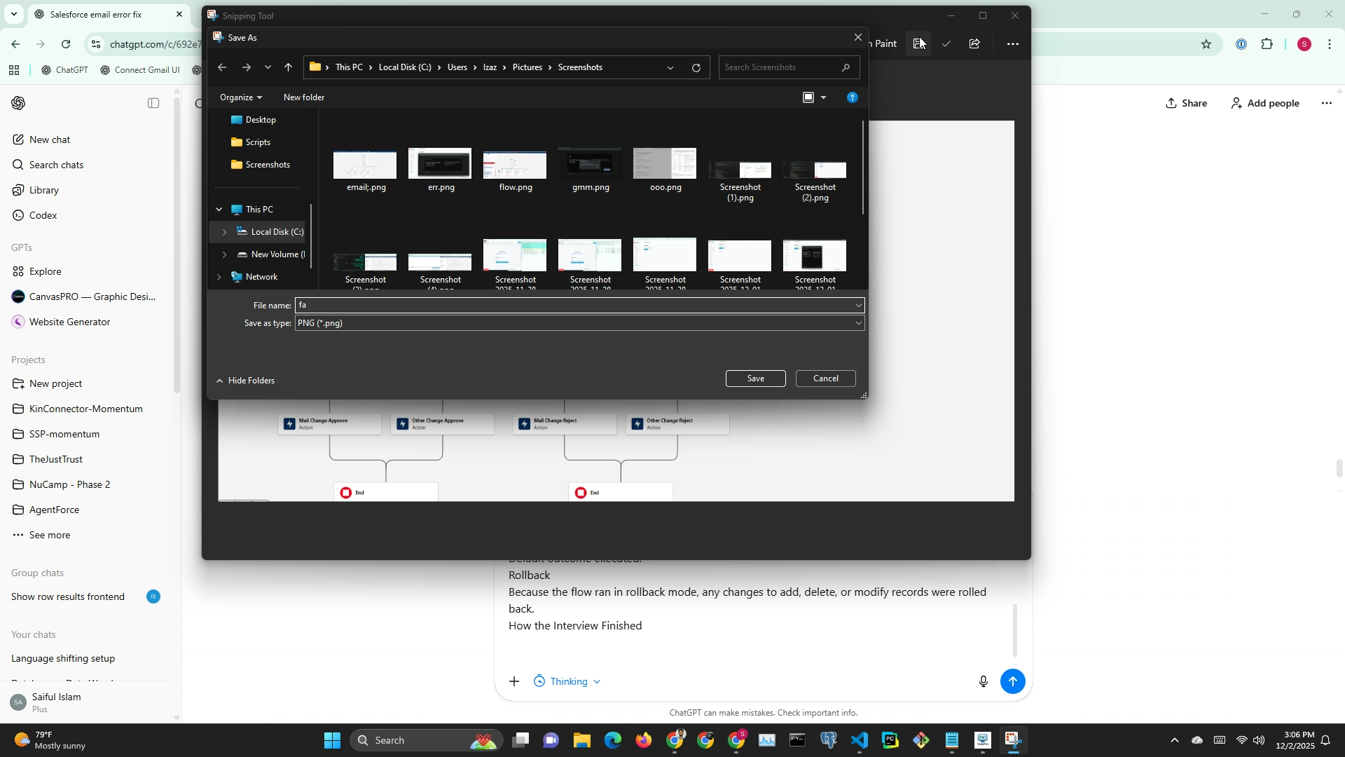Click the New folder toolbar item
This screenshot has width=1345, height=757.
304,97
